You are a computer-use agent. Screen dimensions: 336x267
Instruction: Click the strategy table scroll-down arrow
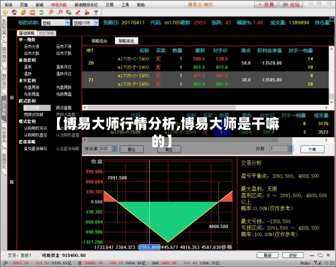(x=331, y=102)
